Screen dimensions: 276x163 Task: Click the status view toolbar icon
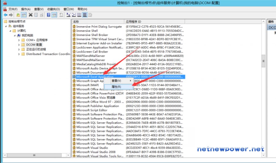[90, 15]
